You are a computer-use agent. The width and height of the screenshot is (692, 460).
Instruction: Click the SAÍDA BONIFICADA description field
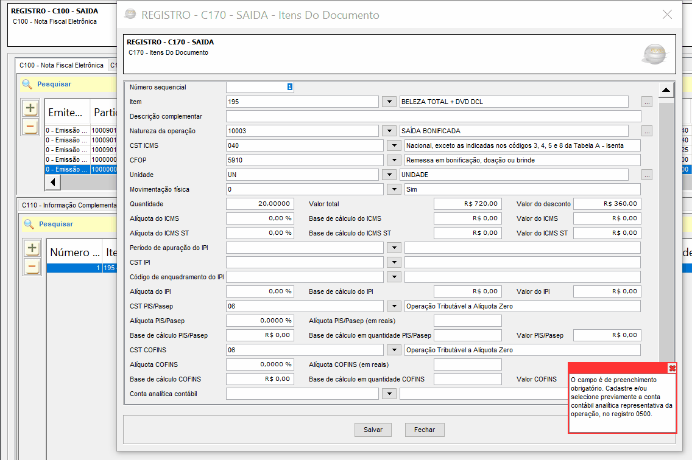click(514, 131)
